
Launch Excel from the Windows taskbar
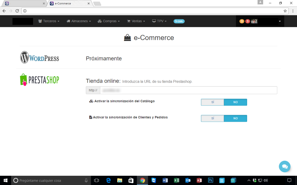pos(176,180)
